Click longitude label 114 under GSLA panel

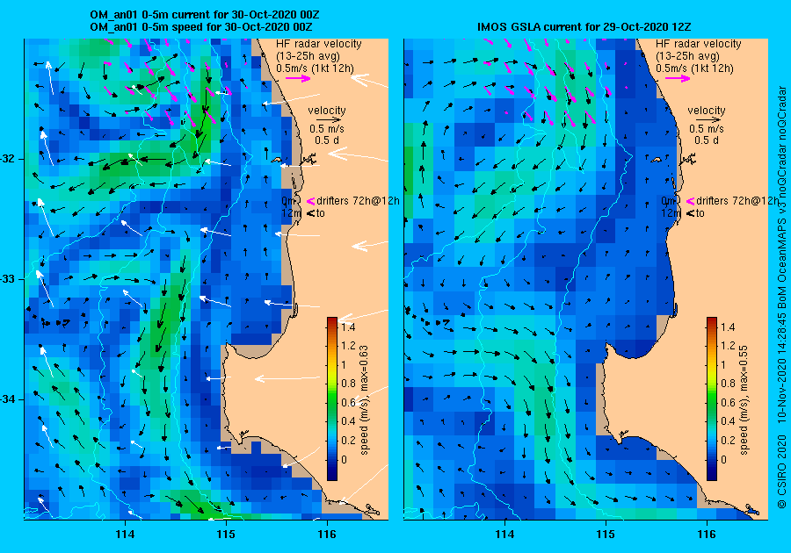(x=504, y=535)
